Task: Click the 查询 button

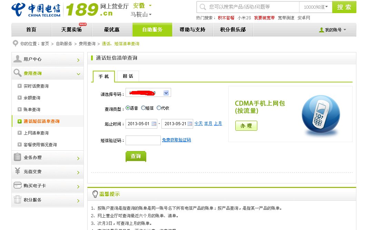Action: pos(136,156)
